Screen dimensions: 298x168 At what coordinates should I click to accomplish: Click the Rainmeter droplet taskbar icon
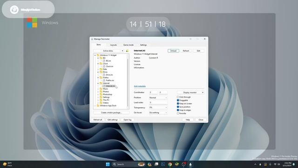coord(190,164)
